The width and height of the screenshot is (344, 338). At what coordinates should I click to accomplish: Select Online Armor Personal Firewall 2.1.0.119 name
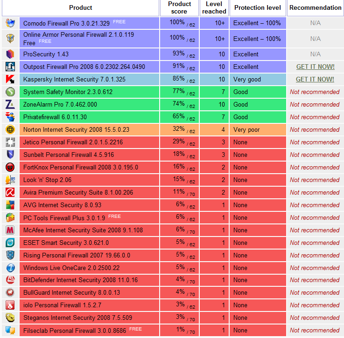tap(78, 39)
